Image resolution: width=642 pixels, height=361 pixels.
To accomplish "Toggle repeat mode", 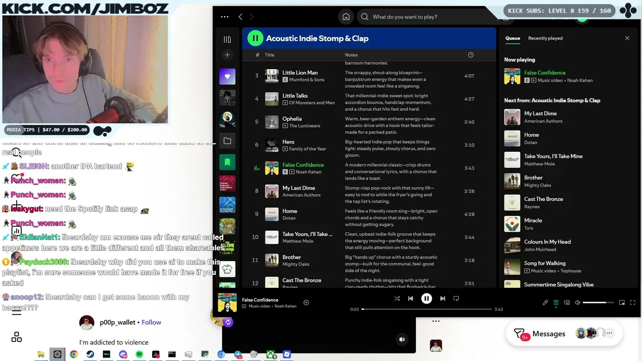I will click(x=456, y=298).
